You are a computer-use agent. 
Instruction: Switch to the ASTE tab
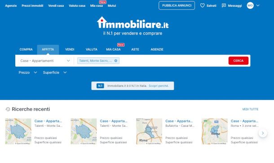[x=135, y=49]
